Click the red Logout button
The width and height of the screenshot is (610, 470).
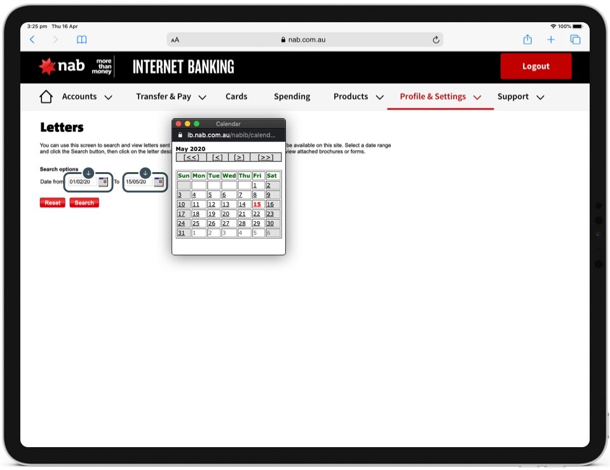click(536, 66)
